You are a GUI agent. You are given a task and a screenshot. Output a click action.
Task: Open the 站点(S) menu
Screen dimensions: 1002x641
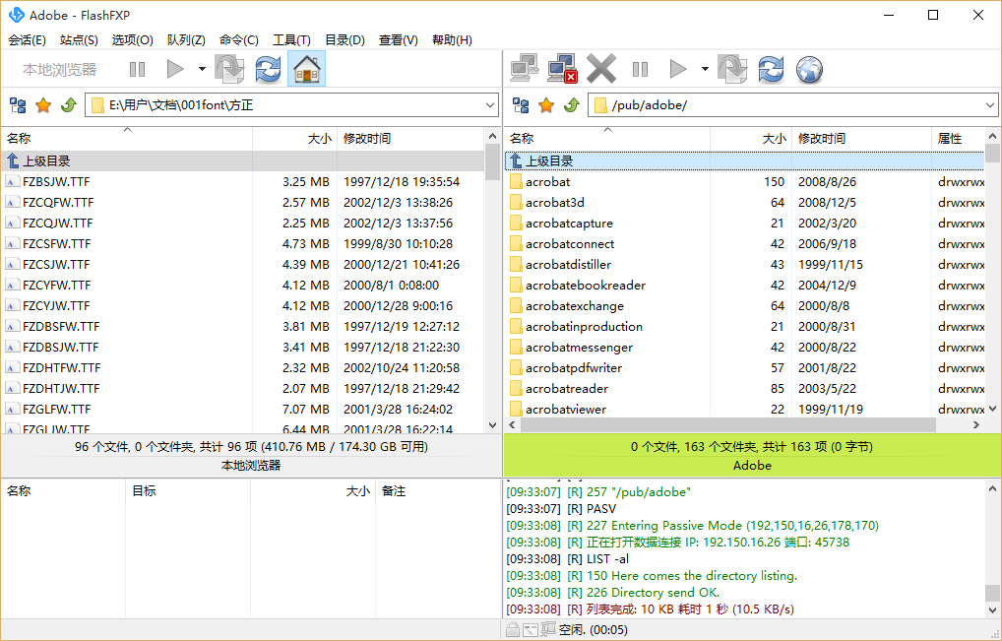(x=79, y=40)
